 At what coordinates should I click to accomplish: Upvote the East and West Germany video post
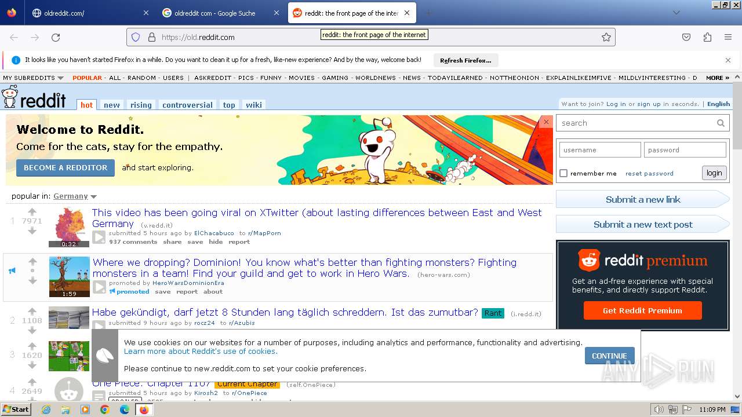click(32, 212)
